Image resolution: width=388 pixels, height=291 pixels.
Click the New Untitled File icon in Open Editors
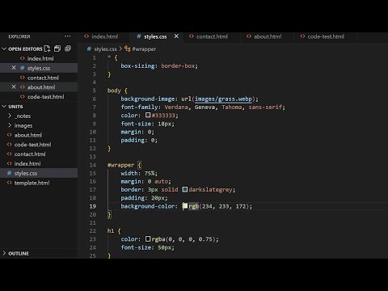click(47, 48)
